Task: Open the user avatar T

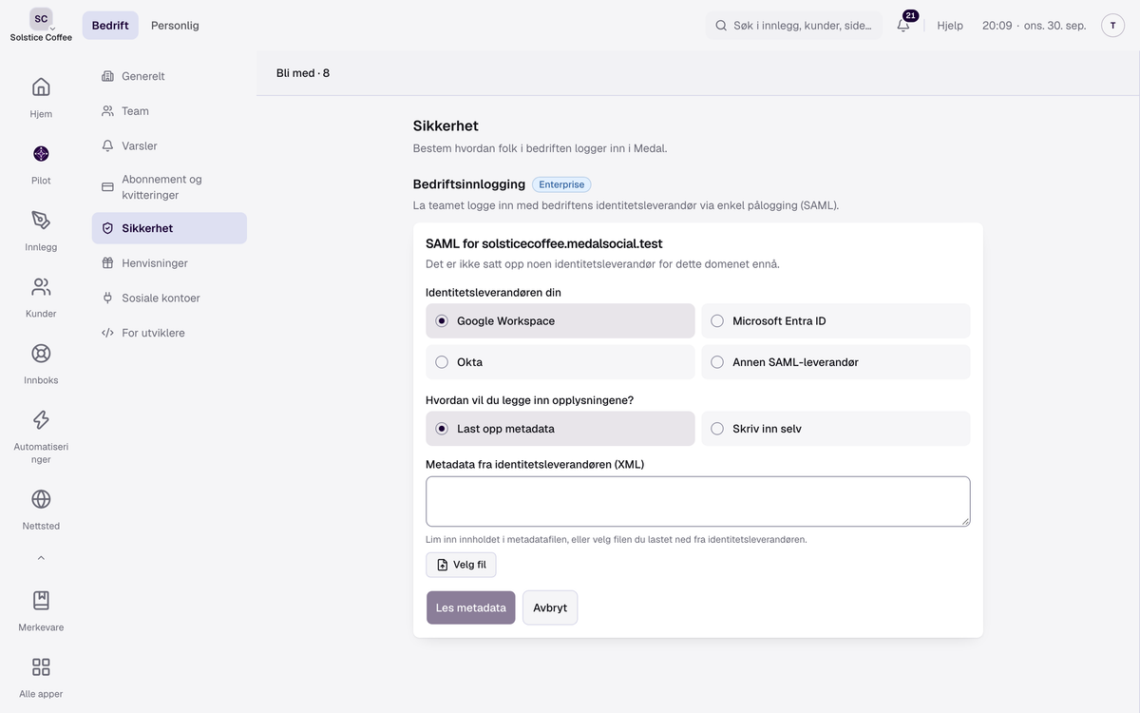Action: pyautogui.click(x=1112, y=26)
